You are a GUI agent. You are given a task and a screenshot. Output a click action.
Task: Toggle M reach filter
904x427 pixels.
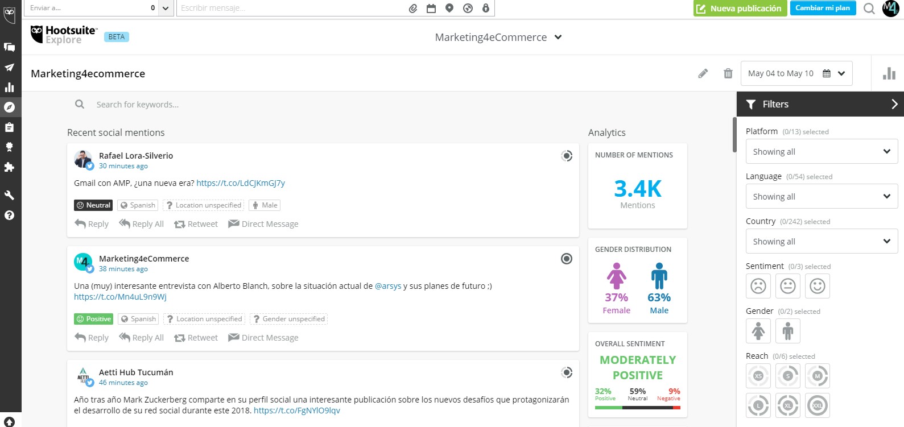818,376
